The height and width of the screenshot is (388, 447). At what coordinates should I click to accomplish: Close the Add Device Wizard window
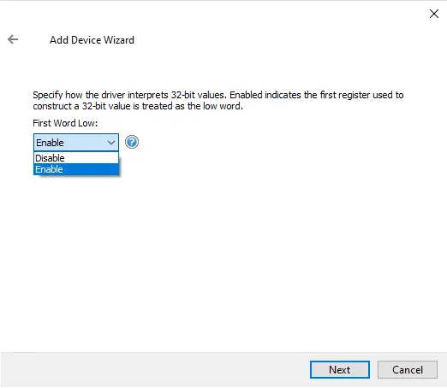pyautogui.click(x=434, y=14)
